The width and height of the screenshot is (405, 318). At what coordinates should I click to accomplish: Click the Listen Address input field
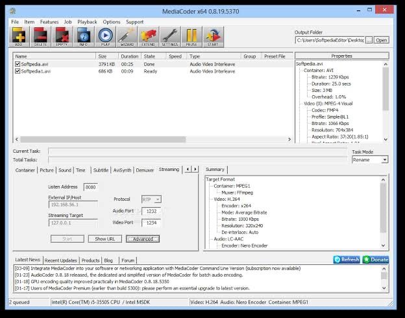90,187
